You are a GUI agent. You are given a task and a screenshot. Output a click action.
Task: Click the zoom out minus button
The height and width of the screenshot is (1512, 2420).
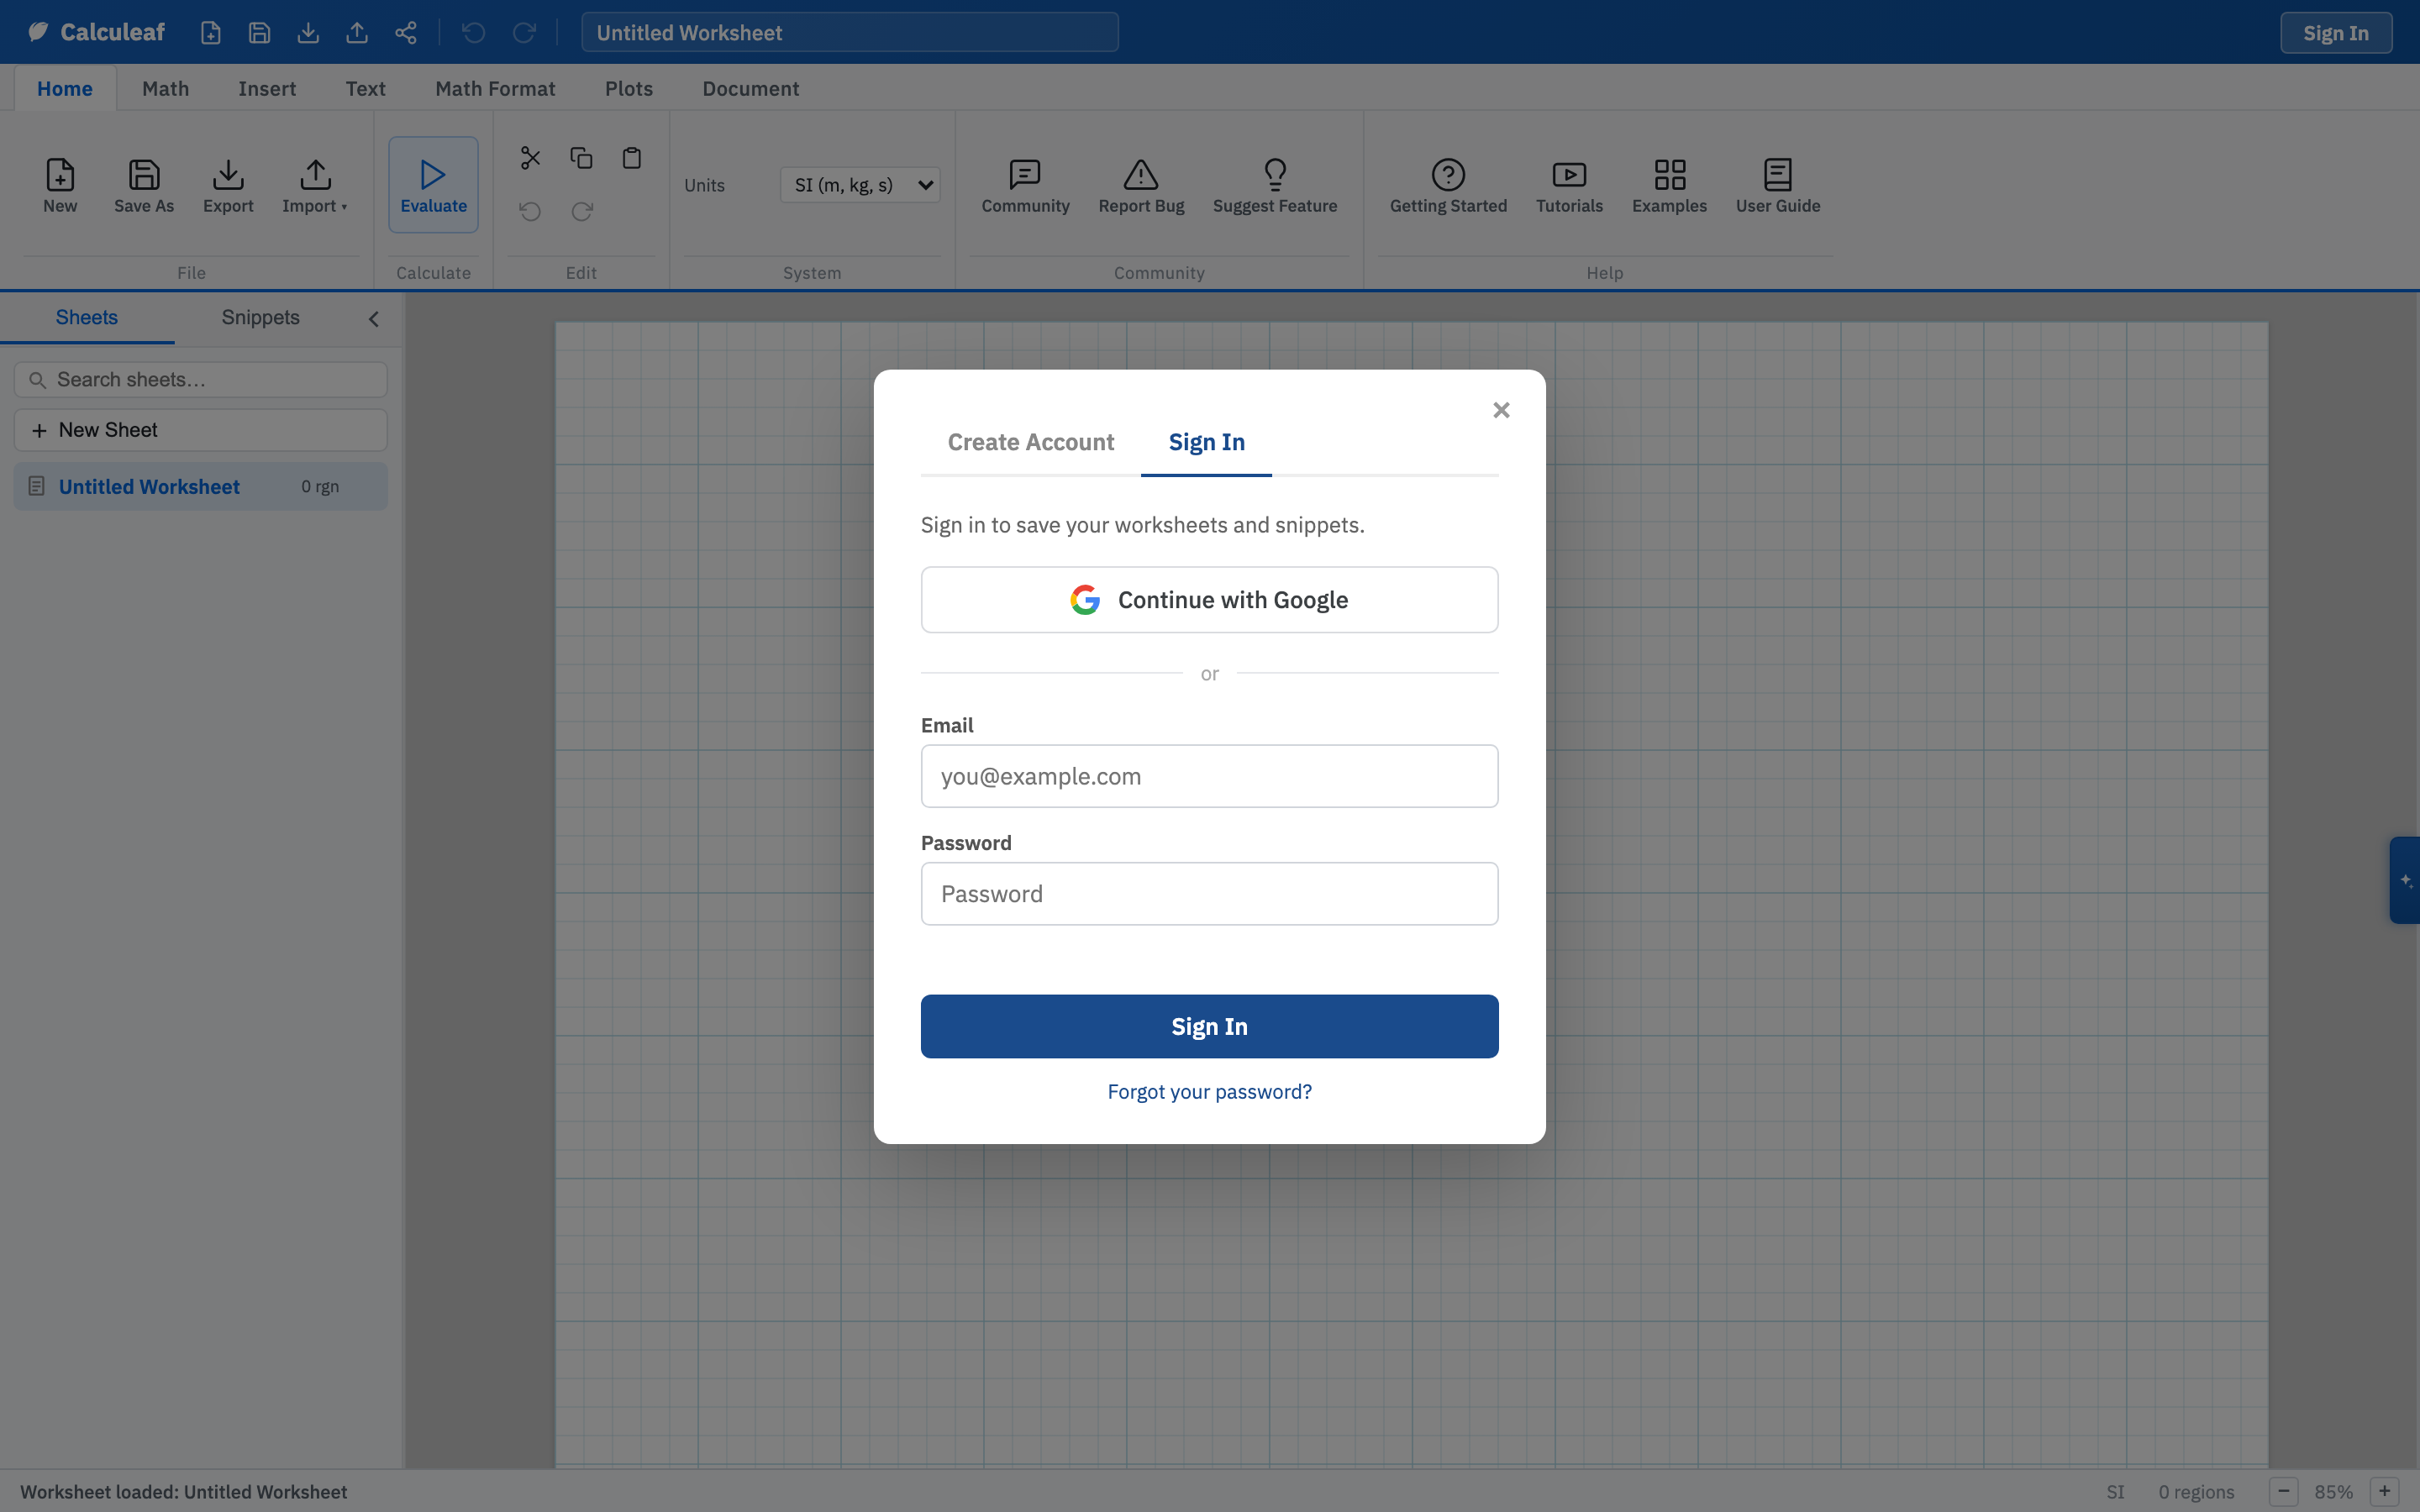[2283, 1491]
